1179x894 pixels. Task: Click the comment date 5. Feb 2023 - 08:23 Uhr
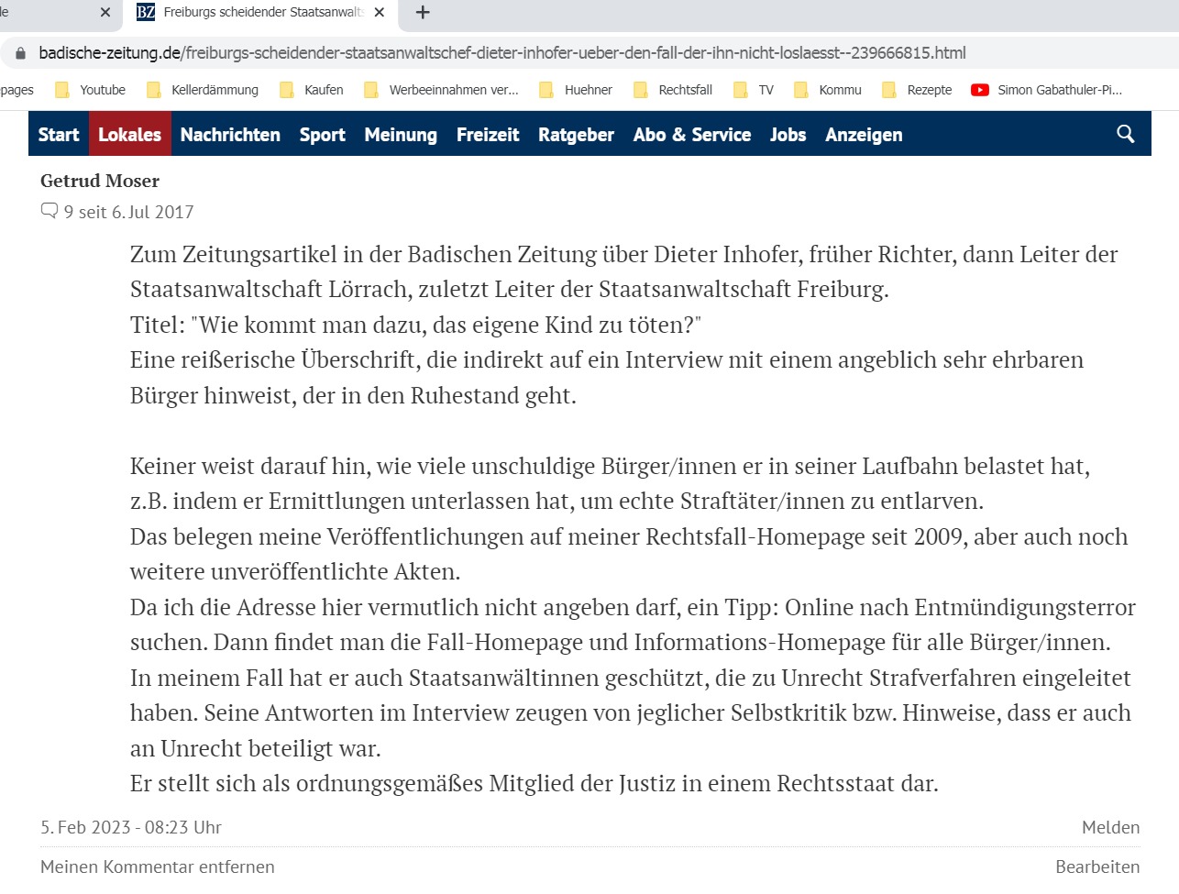click(x=131, y=827)
